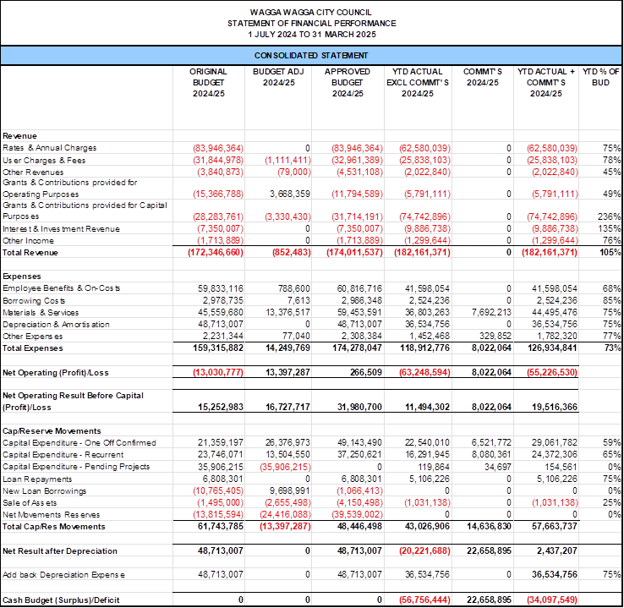
Task: Click the 'Revenue' section heading
Action: point(19,136)
